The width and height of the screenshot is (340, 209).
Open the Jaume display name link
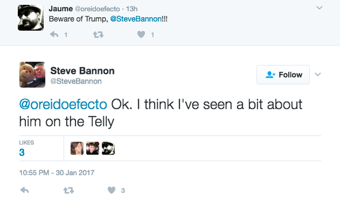tap(60, 9)
